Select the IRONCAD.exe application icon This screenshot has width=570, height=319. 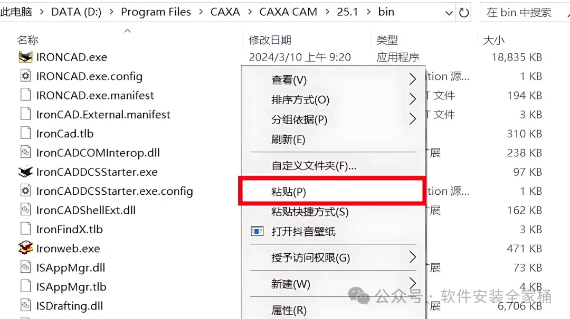[x=25, y=57]
